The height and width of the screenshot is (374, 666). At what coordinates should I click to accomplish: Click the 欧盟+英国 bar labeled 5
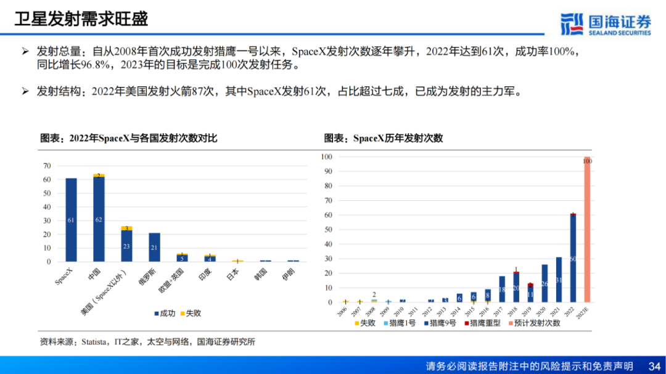click(182, 258)
